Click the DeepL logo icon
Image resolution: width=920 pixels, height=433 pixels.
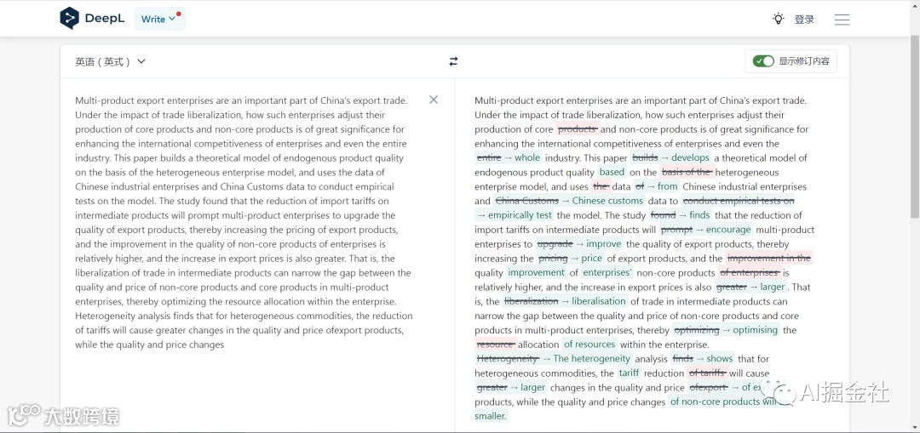pyautogui.click(x=69, y=18)
